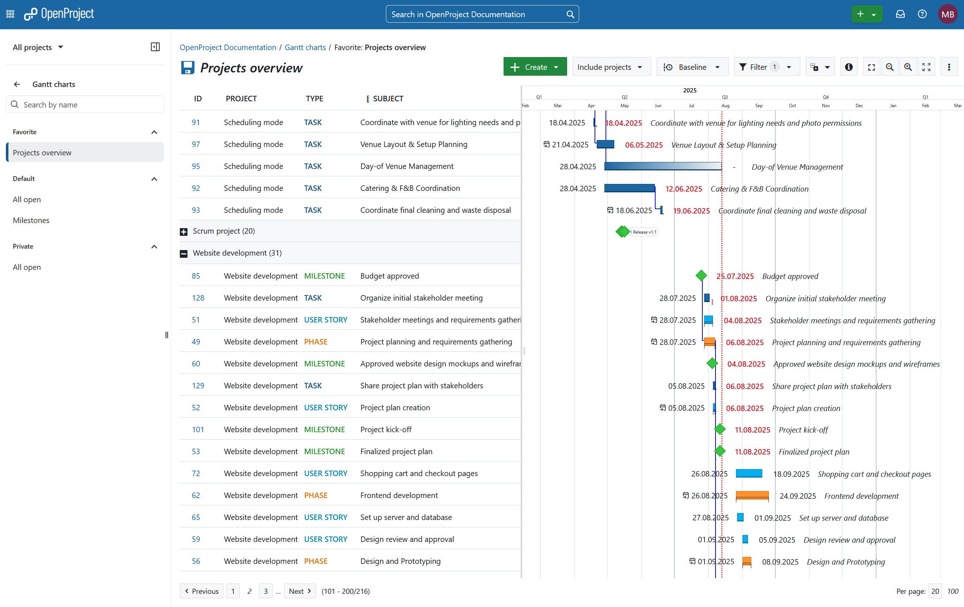The image size is (964, 607).
Task: Select All open under Private
Action: point(26,267)
